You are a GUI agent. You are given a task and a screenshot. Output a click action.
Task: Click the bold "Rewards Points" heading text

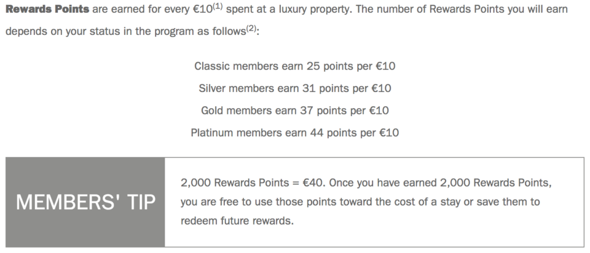(47, 9)
